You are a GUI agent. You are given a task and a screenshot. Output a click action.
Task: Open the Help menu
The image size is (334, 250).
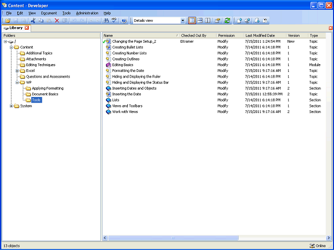tap(107, 13)
